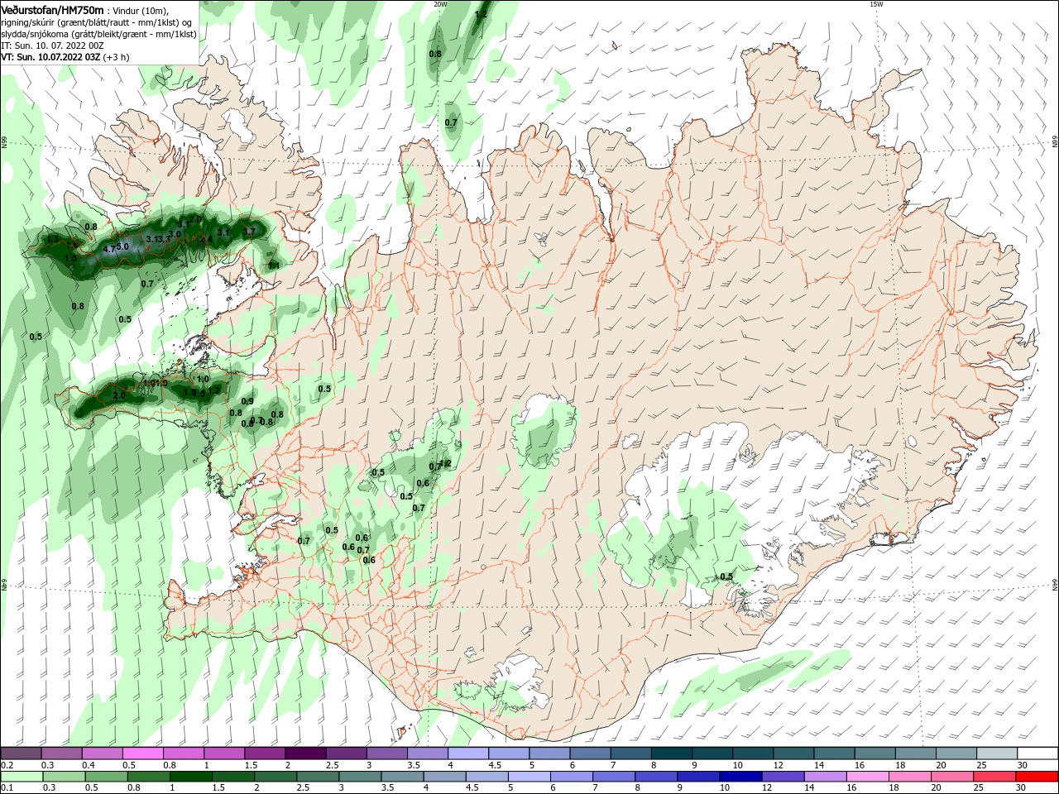The image size is (1059, 794).
Task: Pick the deep blue 10 swatch in rain scale
Action: pyautogui.click(x=740, y=777)
